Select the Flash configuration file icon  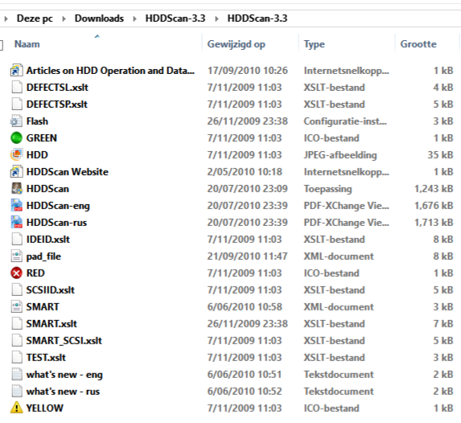16,121
